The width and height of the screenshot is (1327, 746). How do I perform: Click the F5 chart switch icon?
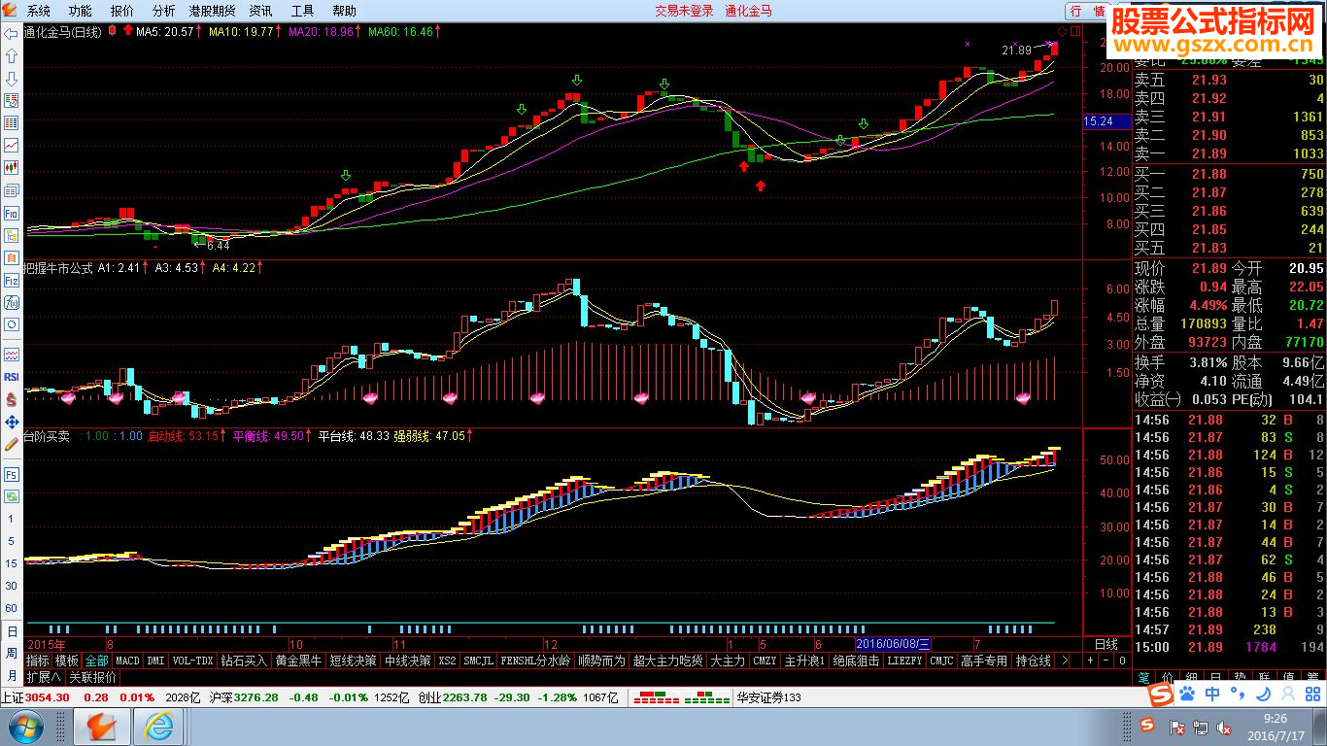tap(12, 475)
